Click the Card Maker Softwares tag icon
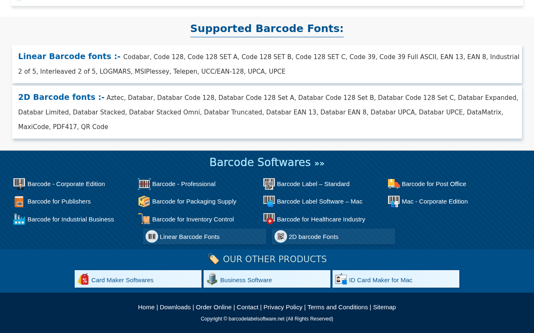This screenshot has width=534, height=333. [83, 279]
